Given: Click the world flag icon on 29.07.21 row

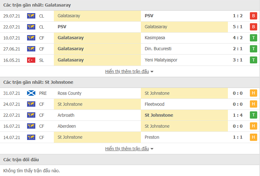Looking at the screenshot, I should pyautogui.click(x=31, y=16).
